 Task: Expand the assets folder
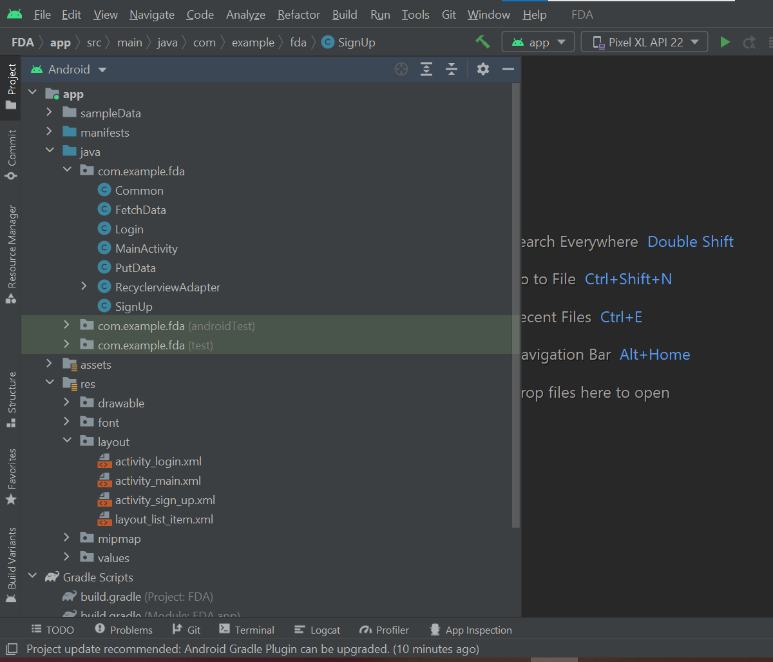click(x=50, y=364)
